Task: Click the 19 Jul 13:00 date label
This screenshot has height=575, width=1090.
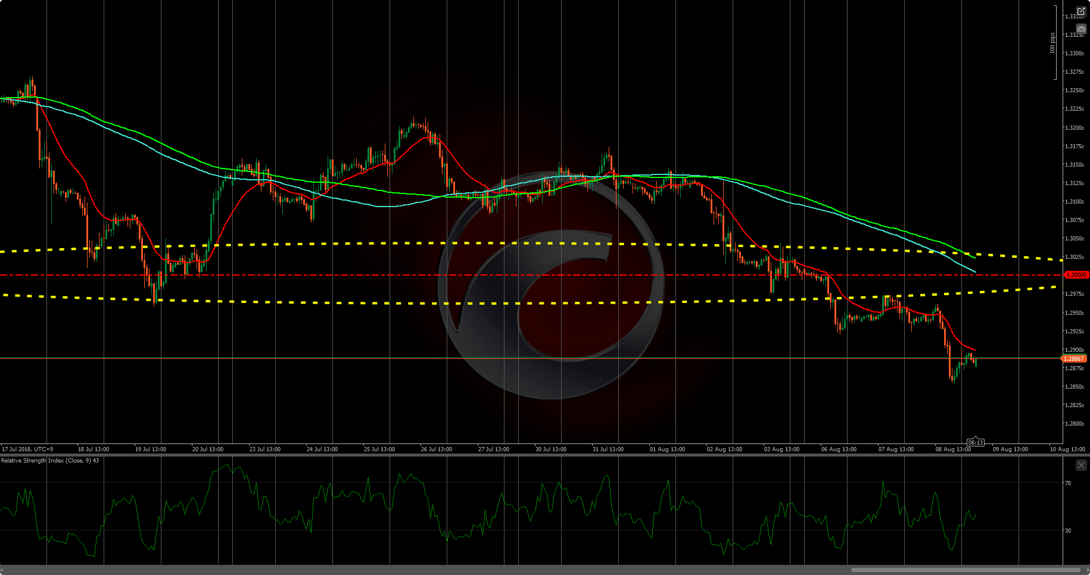Action: pos(151,449)
